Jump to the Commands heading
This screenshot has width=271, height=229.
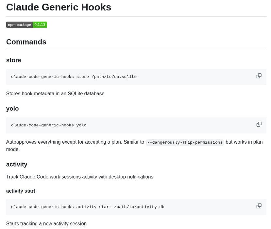(x=26, y=42)
